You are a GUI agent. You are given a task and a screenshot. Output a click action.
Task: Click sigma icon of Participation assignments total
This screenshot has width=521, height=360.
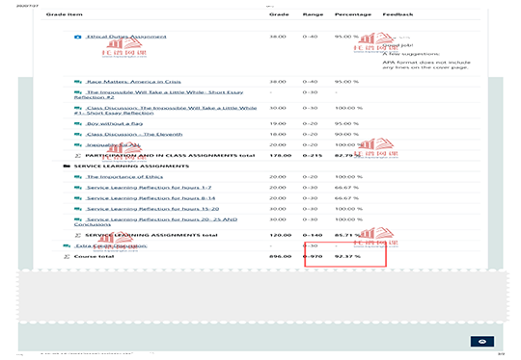click(x=78, y=156)
